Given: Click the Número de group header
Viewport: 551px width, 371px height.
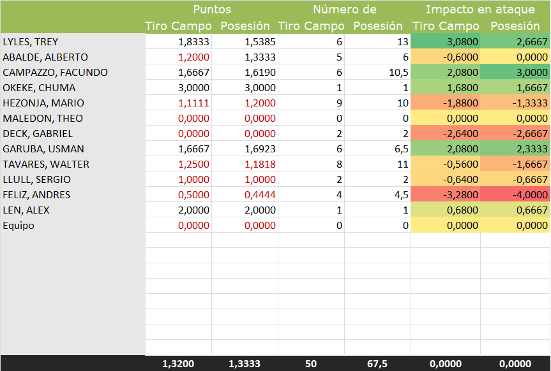Looking at the screenshot, I should [344, 10].
